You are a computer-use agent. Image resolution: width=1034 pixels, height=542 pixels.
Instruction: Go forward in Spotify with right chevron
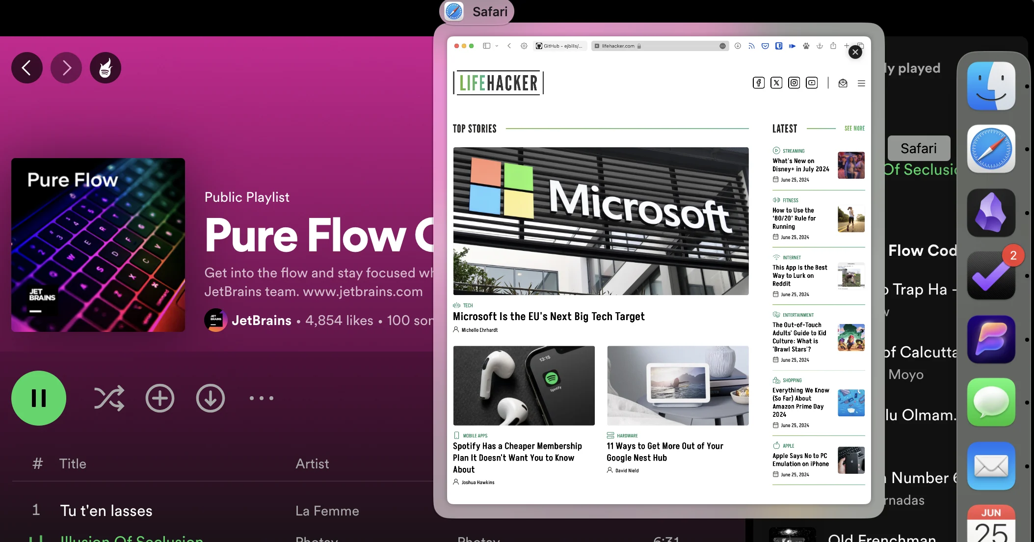(66, 68)
